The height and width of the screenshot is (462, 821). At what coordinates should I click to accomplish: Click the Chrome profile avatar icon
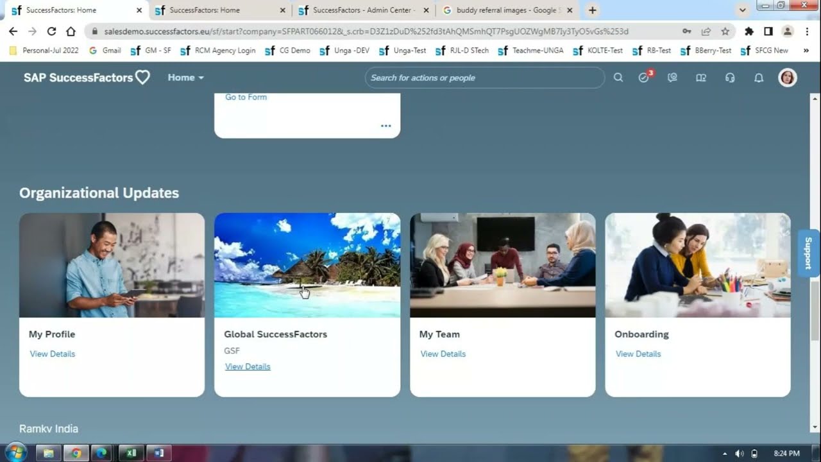(788, 31)
